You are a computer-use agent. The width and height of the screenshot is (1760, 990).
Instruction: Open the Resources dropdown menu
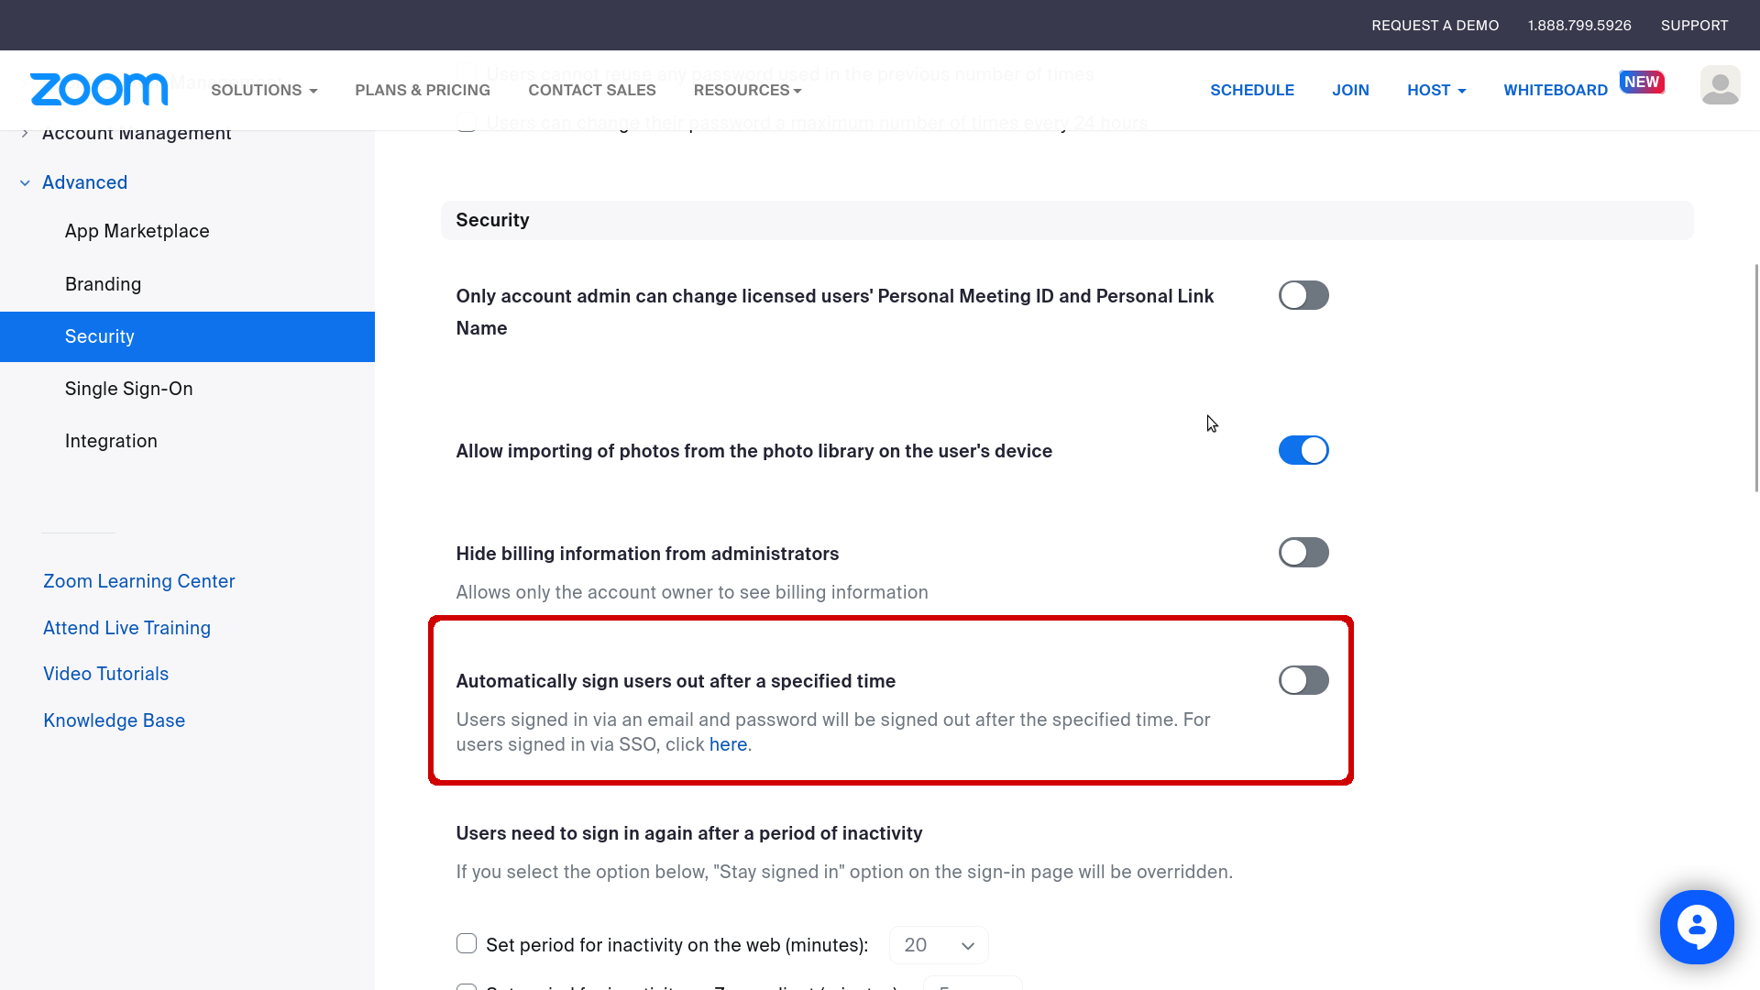pyautogui.click(x=747, y=90)
